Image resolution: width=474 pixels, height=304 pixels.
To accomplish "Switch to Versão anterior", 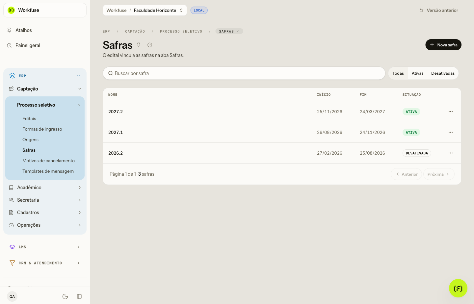I will click(x=439, y=10).
